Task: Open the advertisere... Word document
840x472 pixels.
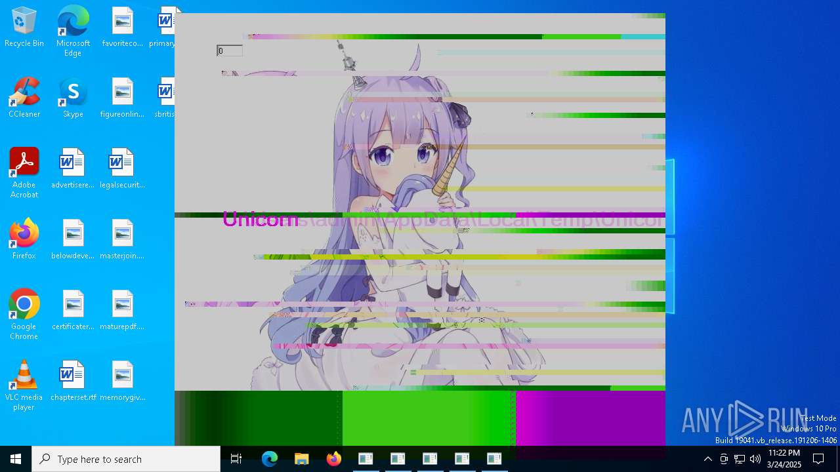Action: point(73,168)
